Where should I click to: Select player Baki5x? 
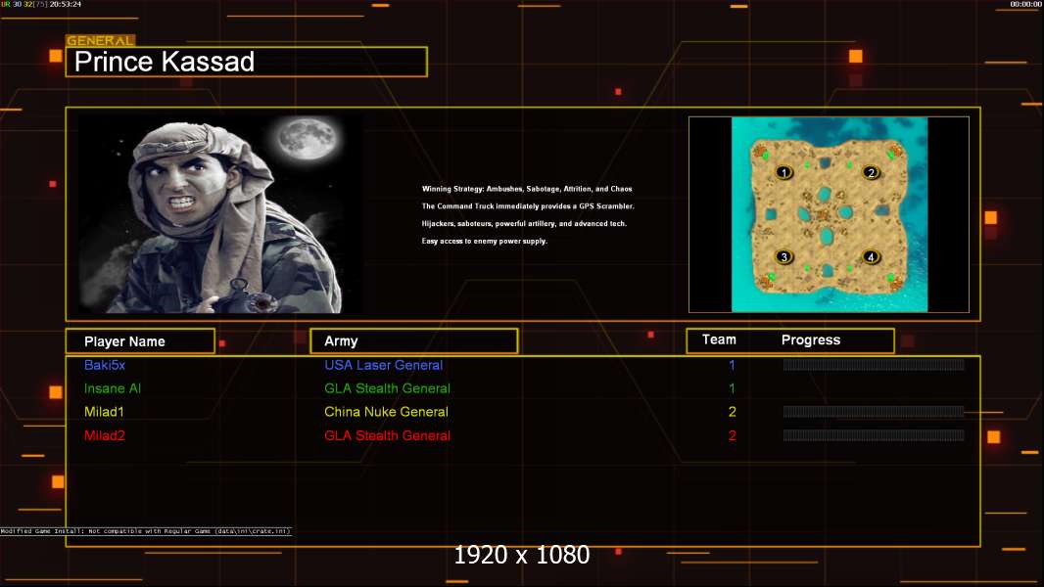click(105, 365)
